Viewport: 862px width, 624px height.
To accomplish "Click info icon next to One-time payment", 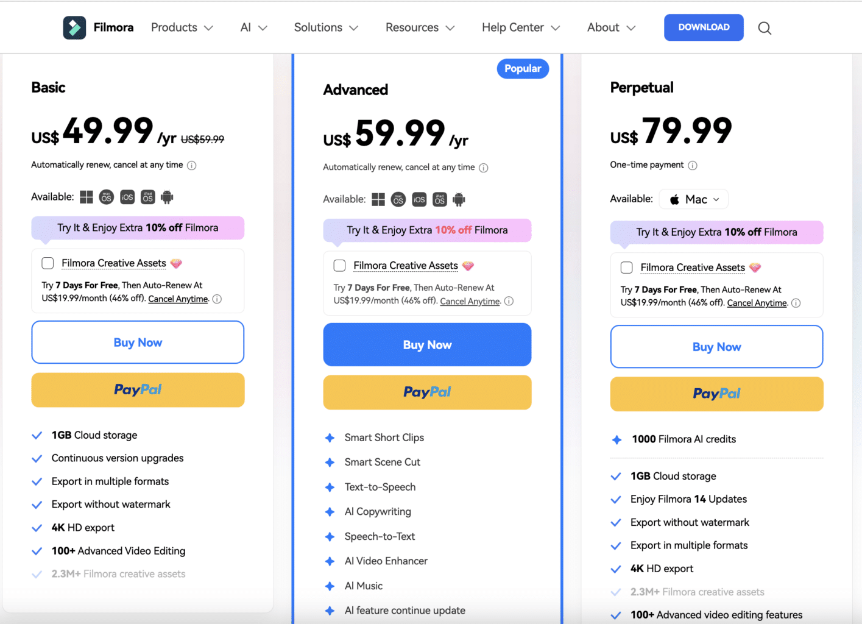I will 693,165.
